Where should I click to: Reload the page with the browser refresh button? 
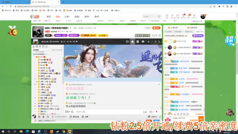point(11,6)
